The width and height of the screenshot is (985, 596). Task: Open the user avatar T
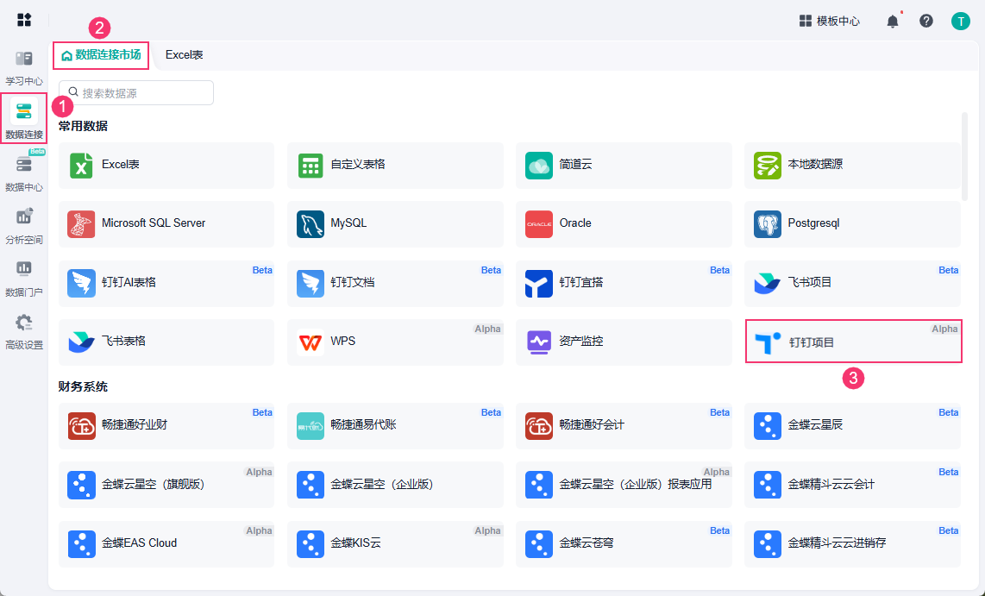(961, 21)
